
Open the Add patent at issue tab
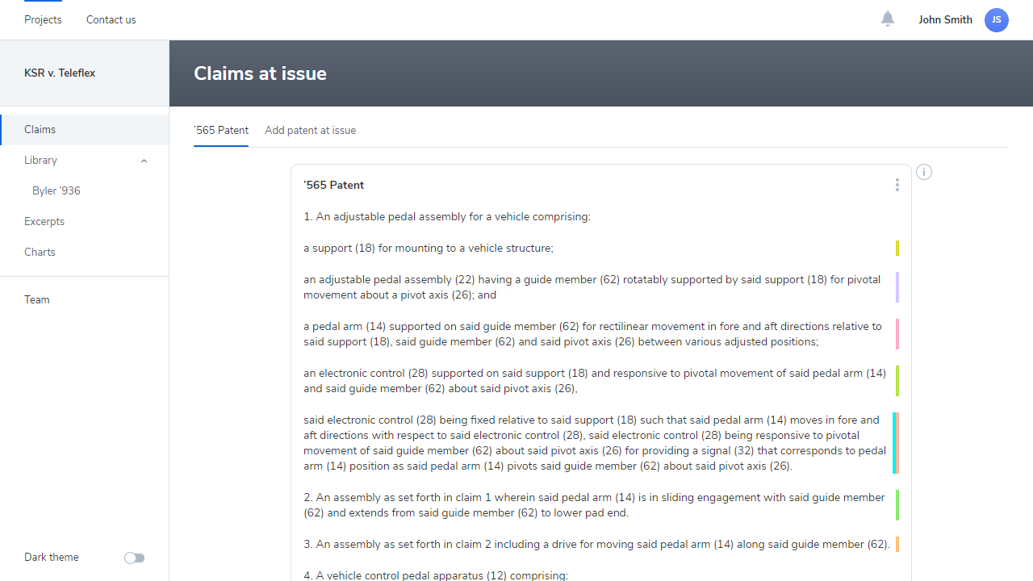tap(310, 130)
